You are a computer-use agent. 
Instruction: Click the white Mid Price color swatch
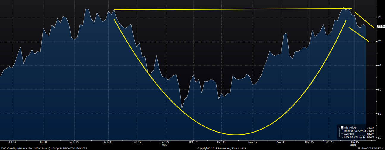tap(342, 128)
